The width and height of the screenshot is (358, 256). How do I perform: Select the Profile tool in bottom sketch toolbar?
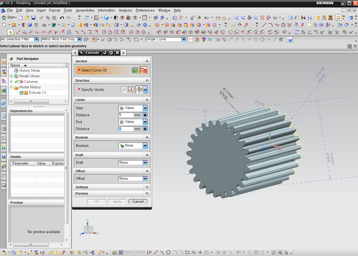tap(149, 252)
